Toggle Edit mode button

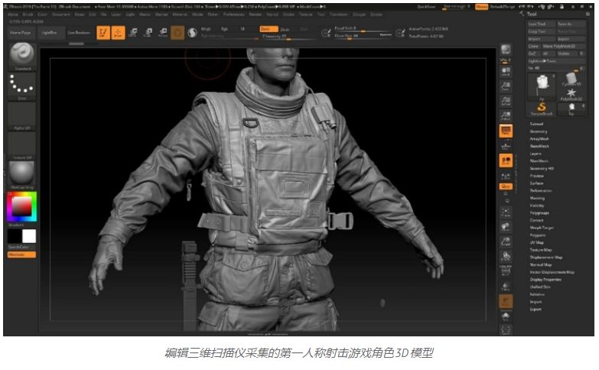point(103,32)
